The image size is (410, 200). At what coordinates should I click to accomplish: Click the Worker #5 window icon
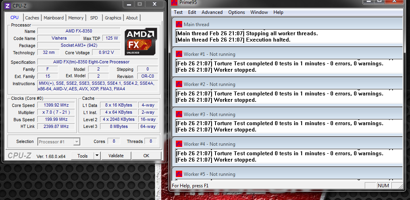[179, 174]
